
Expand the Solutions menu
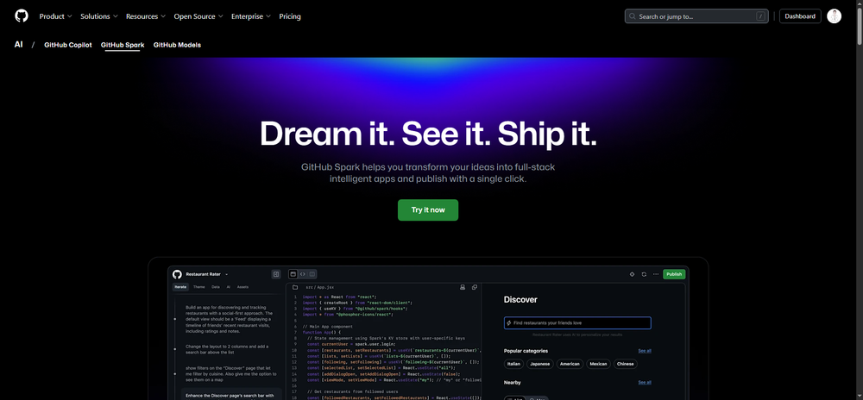99,16
